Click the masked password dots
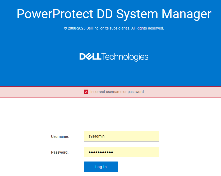 pyautogui.click(x=100, y=152)
